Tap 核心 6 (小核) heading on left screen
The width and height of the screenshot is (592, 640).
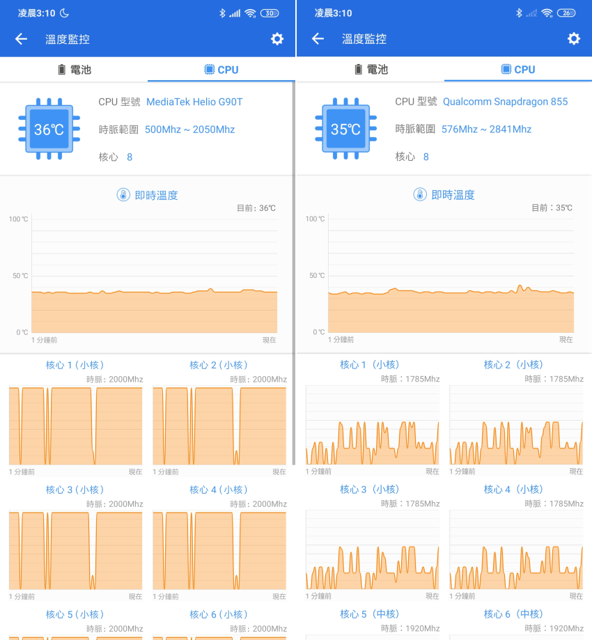(219, 614)
